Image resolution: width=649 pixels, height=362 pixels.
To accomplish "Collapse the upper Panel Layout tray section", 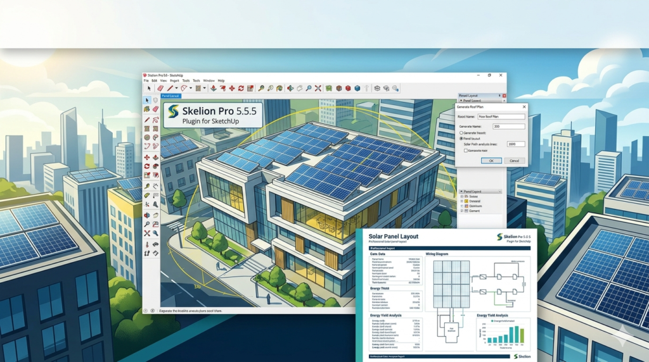I will (x=461, y=101).
